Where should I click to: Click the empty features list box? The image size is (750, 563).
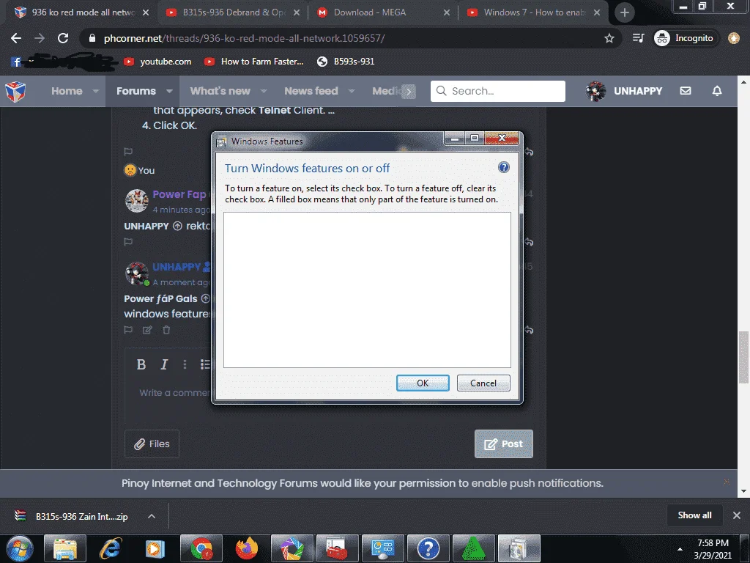pos(367,290)
